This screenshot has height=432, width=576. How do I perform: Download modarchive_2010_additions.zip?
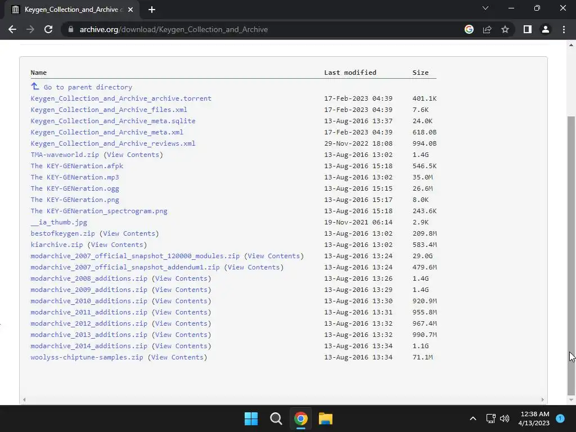pyautogui.click(x=89, y=301)
